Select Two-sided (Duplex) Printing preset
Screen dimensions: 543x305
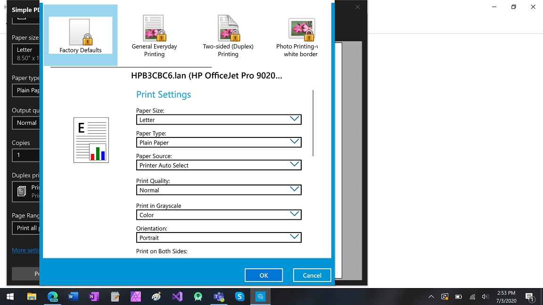pyautogui.click(x=228, y=36)
